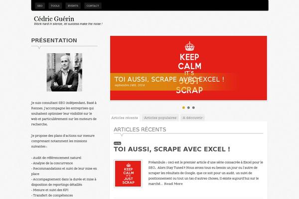Click the text 'Je suis consultant SEO indépendant'
This screenshot has height=199, width=299.
click(x=58, y=103)
